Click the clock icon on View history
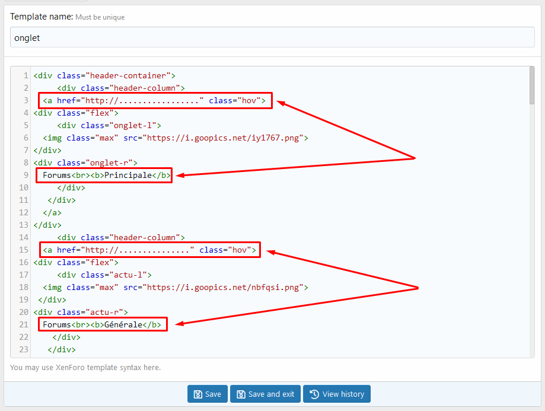The height and width of the screenshot is (411, 545). tap(314, 394)
